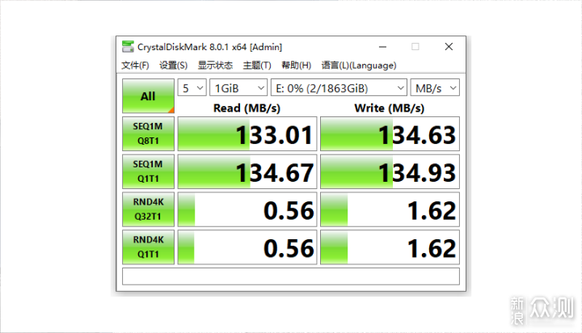
Task: Open the test count dropdown showing 5
Action: tap(192, 88)
